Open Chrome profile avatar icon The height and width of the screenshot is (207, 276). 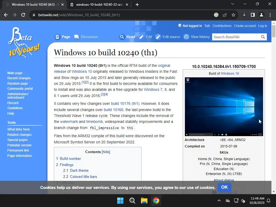[261, 15]
